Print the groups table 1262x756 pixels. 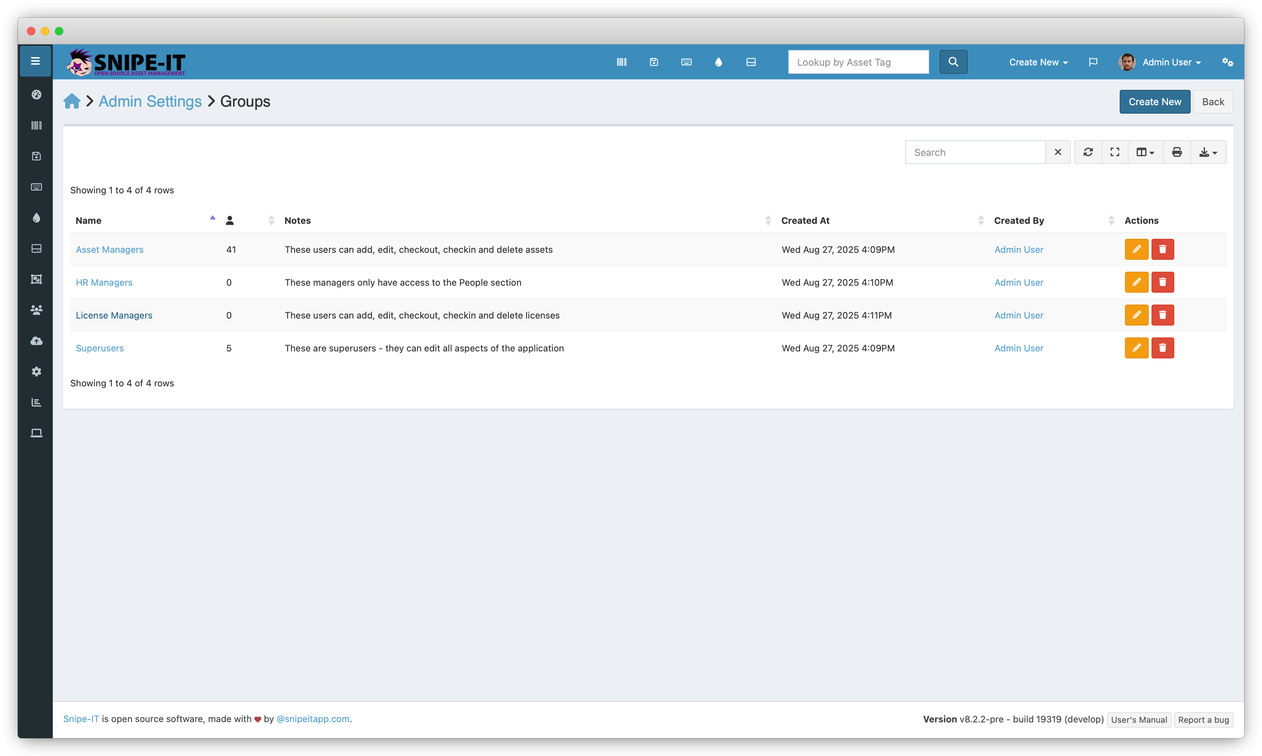1177,152
